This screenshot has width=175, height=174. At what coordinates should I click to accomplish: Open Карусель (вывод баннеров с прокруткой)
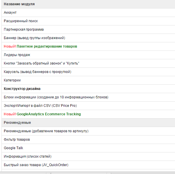tap(88, 72)
